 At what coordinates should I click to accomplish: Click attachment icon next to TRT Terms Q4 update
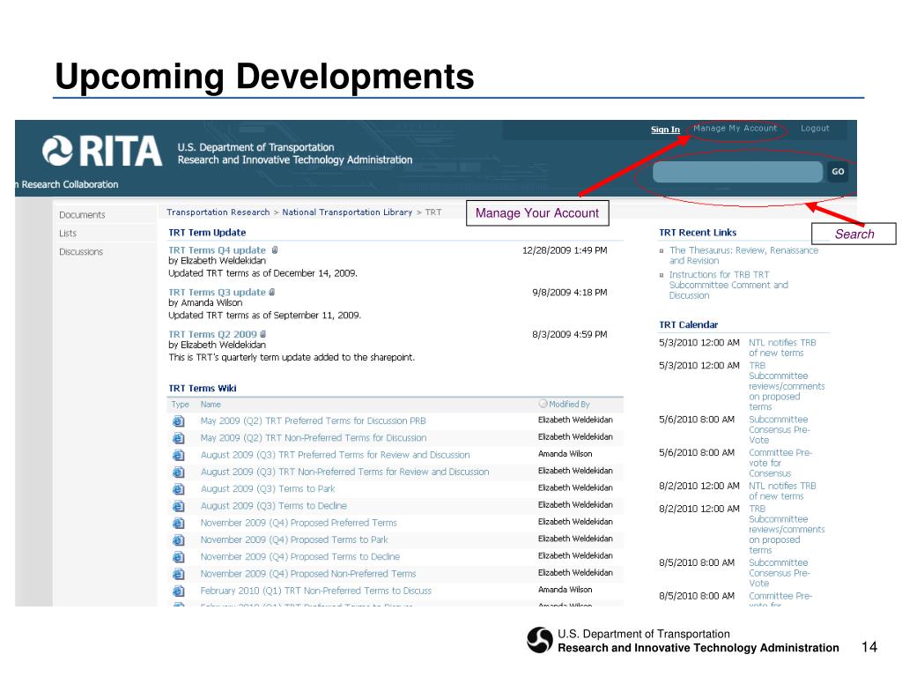(275, 249)
